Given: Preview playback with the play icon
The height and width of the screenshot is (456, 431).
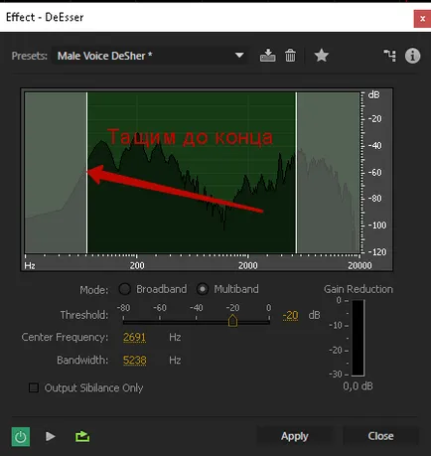Looking at the screenshot, I should pos(51,436).
